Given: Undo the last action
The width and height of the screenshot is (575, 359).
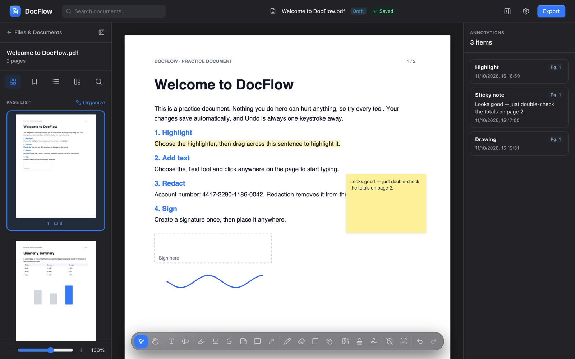Looking at the screenshot, I should (x=420, y=341).
